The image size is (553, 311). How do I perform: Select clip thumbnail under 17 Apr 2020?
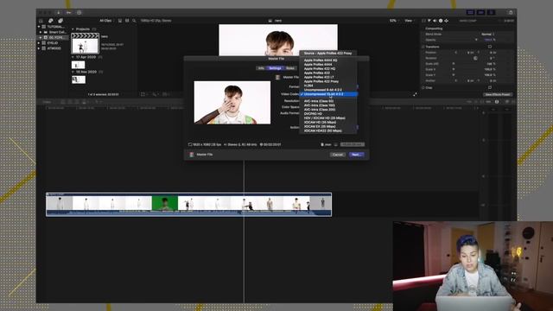click(x=79, y=65)
